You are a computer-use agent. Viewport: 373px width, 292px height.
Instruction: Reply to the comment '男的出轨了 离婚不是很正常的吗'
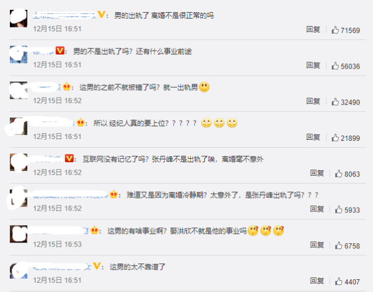click(x=313, y=30)
